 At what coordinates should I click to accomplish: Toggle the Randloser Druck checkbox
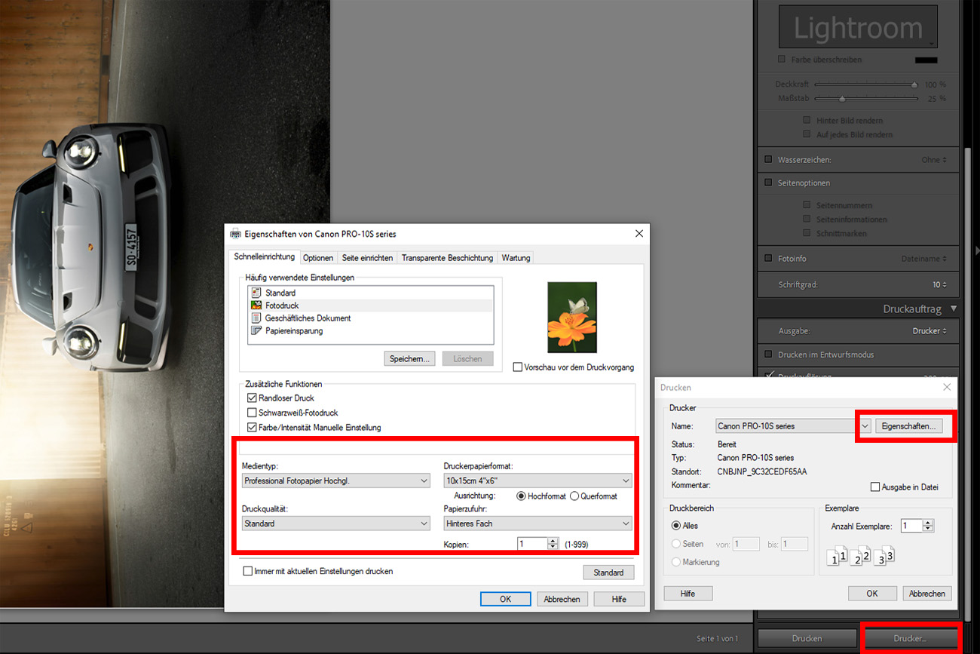point(252,398)
